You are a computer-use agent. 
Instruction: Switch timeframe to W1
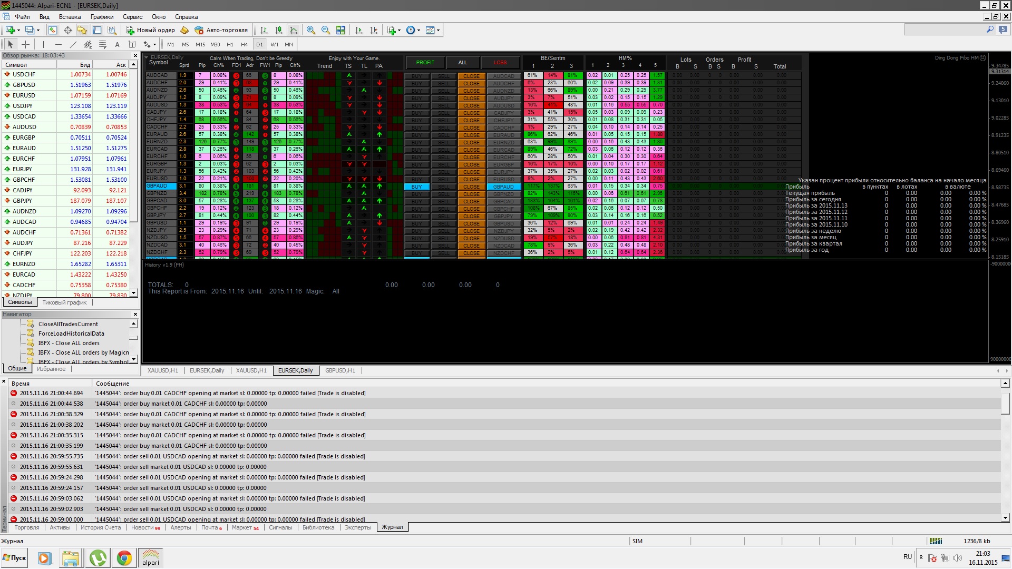(x=275, y=44)
